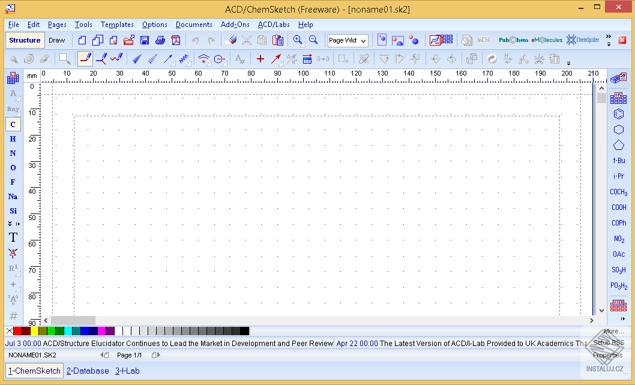Open PubChem search from the toolbar
This screenshot has width=635, height=385.
[x=513, y=40]
